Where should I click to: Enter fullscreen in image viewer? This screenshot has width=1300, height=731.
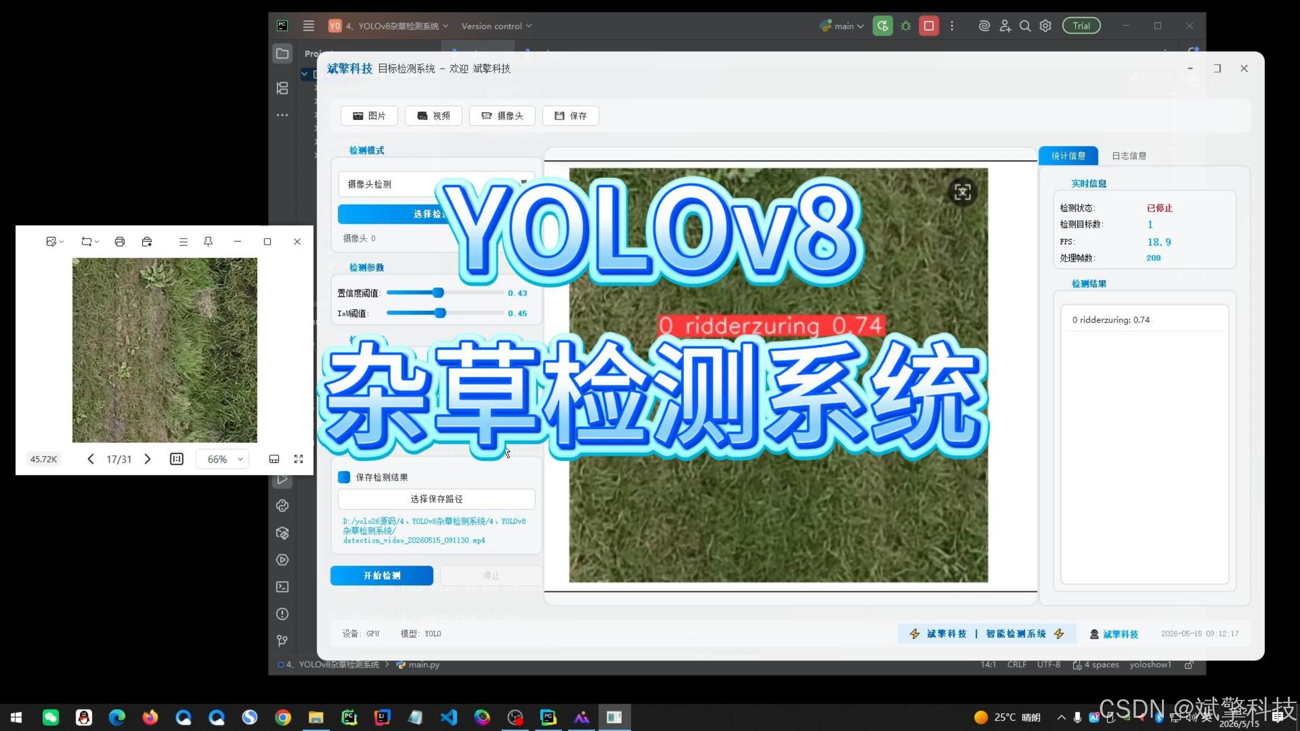click(x=299, y=459)
